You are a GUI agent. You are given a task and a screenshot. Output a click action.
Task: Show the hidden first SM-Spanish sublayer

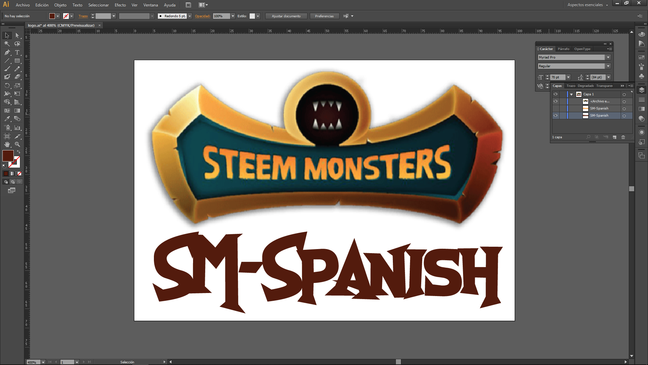(556, 108)
